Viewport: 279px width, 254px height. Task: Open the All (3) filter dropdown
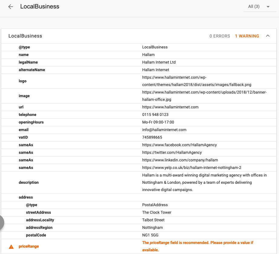(x=260, y=7)
